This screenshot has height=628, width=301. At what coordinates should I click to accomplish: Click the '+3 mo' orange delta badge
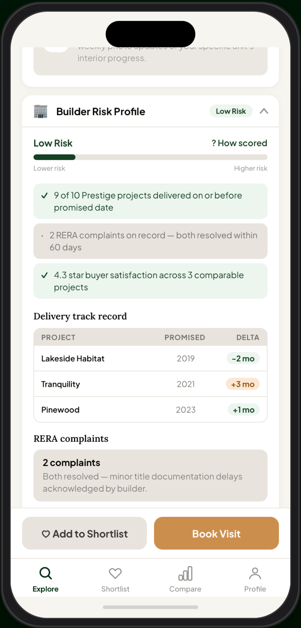tap(243, 384)
